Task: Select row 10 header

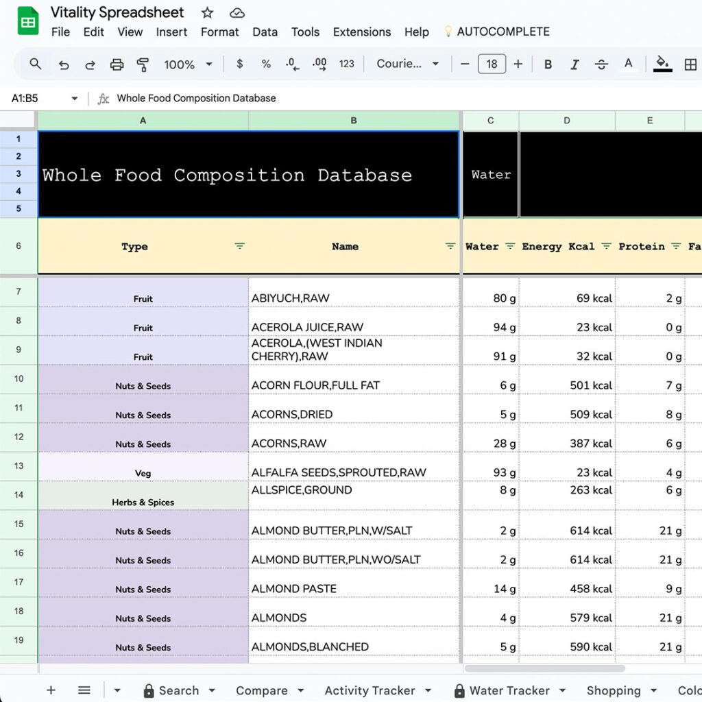Action: [x=19, y=379]
